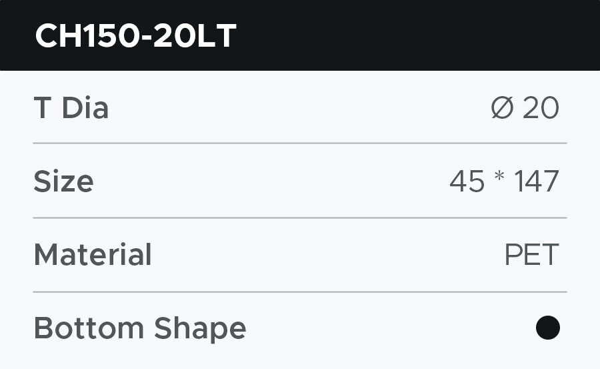The image size is (600, 369).
Task: Click the letter T in T Dia label
Action: click(42, 108)
